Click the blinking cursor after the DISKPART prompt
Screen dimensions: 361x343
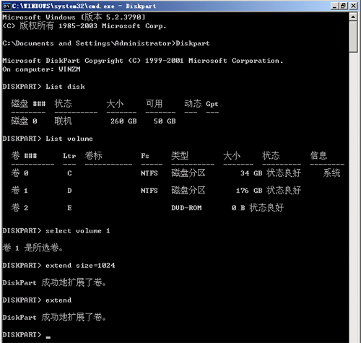pos(48,337)
